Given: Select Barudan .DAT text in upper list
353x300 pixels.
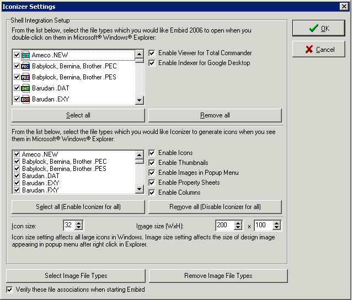Looking at the screenshot, I should click(x=51, y=88).
